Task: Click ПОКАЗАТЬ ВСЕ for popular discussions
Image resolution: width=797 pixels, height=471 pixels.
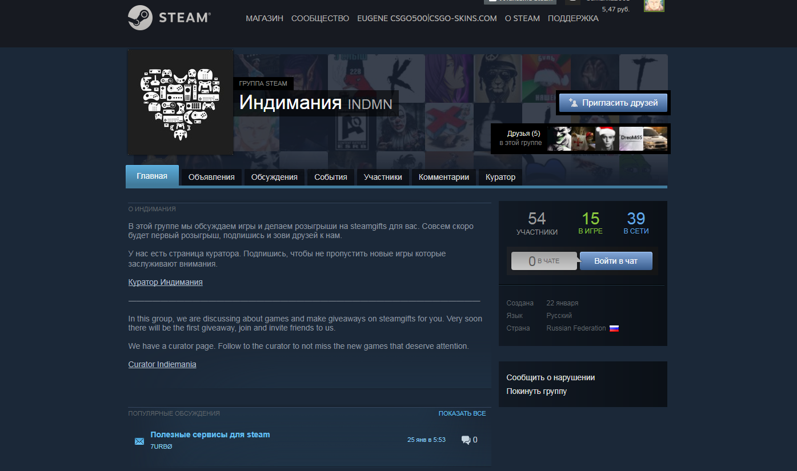Action: (x=462, y=413)
